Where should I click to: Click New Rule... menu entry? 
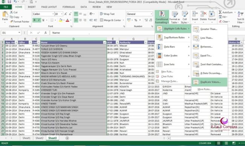[x=173, y=71]
